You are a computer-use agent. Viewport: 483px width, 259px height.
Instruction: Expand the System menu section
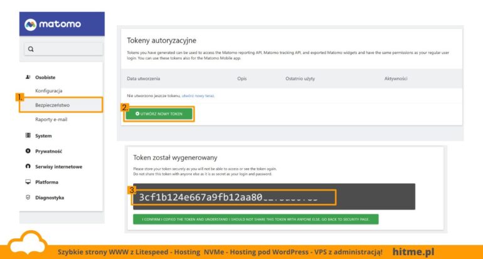pyautogui.click(x=43, y=136)
